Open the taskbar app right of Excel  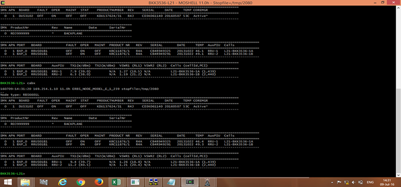click(135, 182)
